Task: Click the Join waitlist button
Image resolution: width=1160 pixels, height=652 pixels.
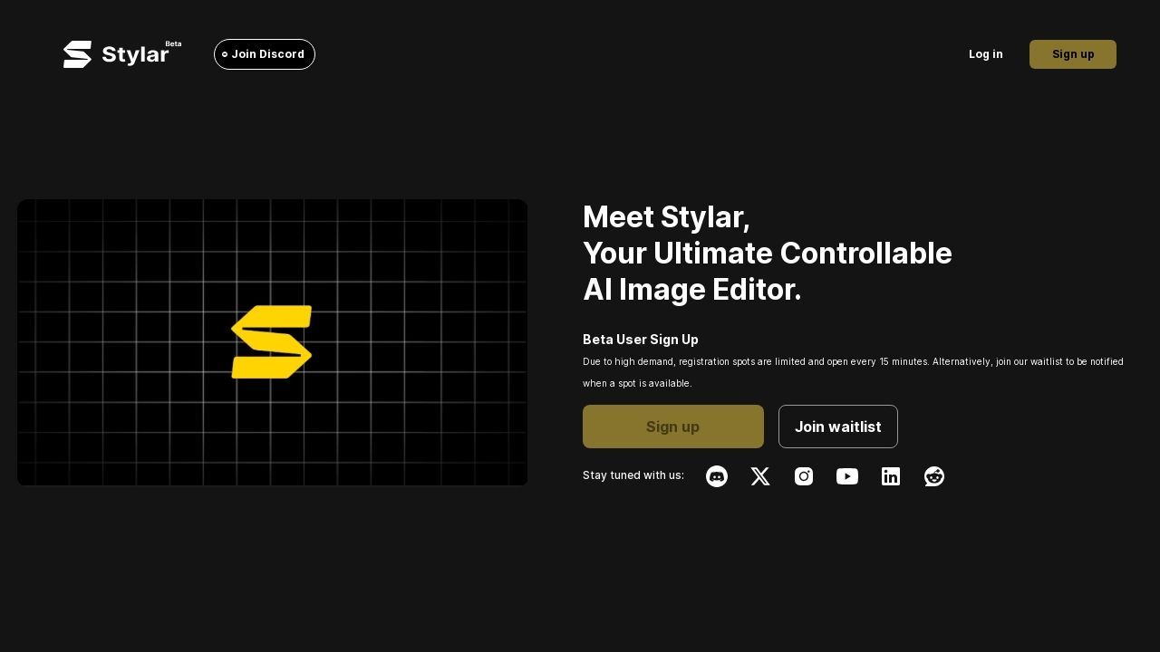Action: [838, 427]
